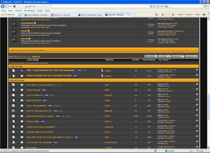Switch to the Internet Explorer web sayfa tab

click(37, 15)
